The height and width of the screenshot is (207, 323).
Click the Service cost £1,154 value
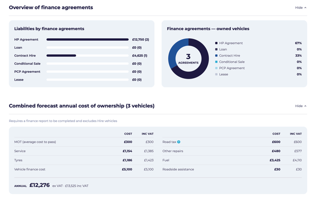pyautogui.click(x=127, y=151)
